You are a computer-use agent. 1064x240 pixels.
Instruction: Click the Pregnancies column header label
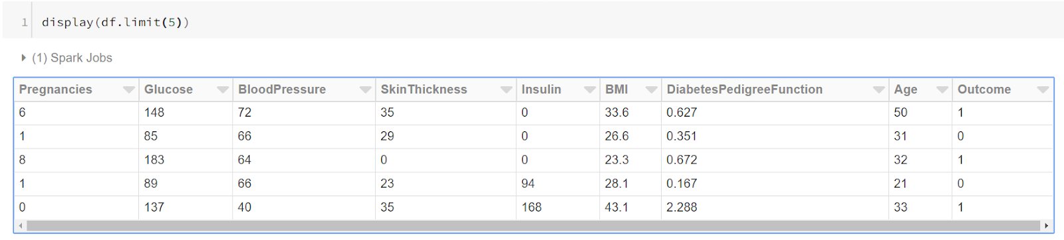click(55, 90)
